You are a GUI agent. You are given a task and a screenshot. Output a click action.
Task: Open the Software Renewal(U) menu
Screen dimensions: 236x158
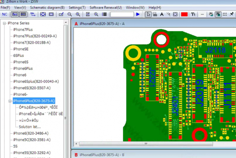tap(106, 7)
